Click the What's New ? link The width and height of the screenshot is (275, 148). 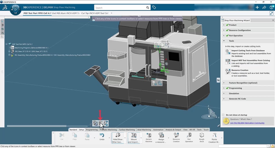[246, 119]
